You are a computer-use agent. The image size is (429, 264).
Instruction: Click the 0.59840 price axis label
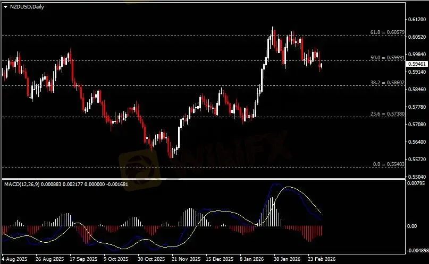coord(417,54)
